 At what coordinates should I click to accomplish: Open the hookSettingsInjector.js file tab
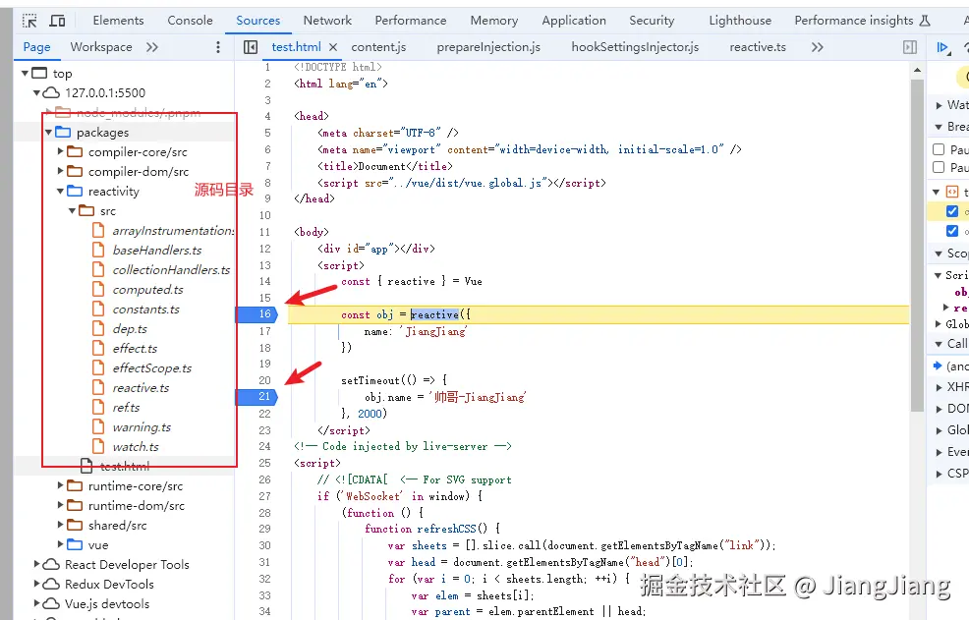pos(635,47)
